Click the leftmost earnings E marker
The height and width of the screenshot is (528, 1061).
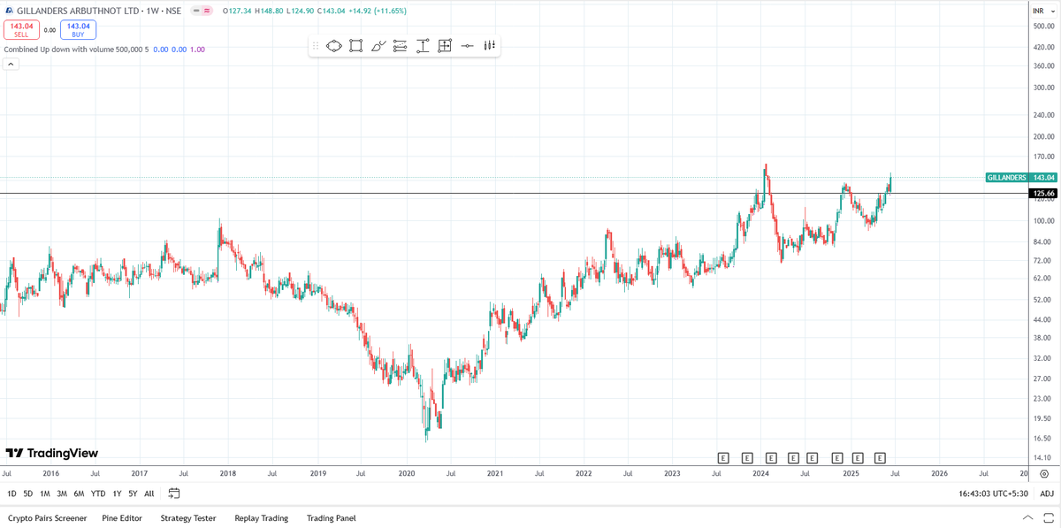point(723,458)
